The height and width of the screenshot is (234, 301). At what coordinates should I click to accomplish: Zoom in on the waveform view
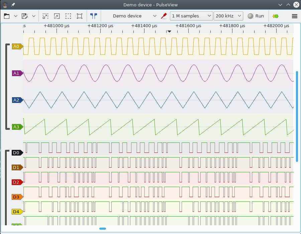tap(45, 16)
